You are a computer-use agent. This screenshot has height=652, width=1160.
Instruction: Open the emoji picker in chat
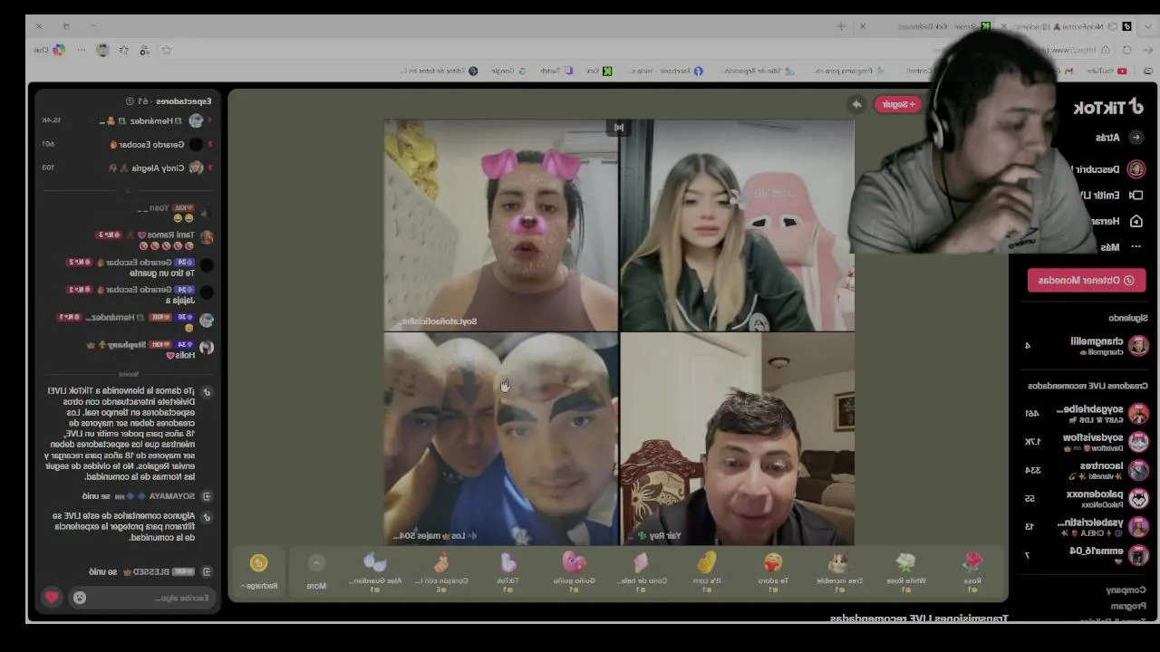pyautogui.click(x=80, y=598)
